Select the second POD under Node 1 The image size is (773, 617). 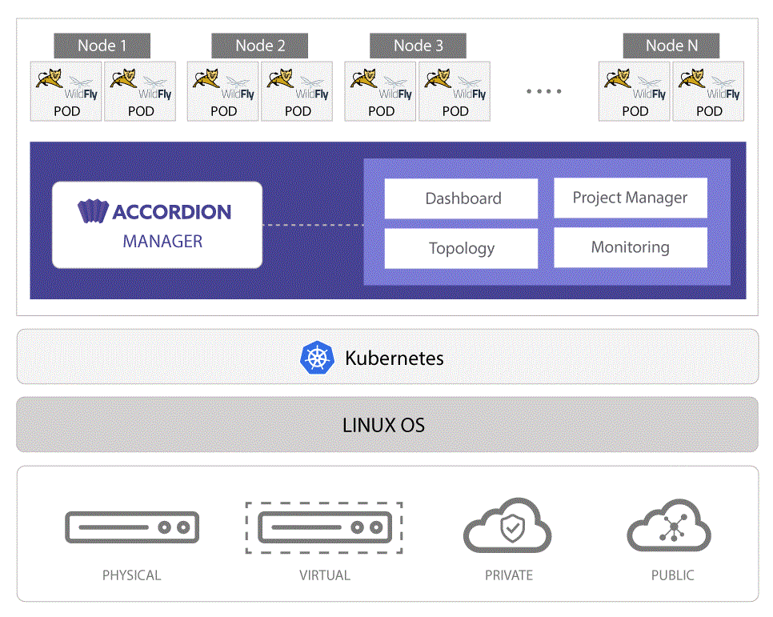coord(140,91)
